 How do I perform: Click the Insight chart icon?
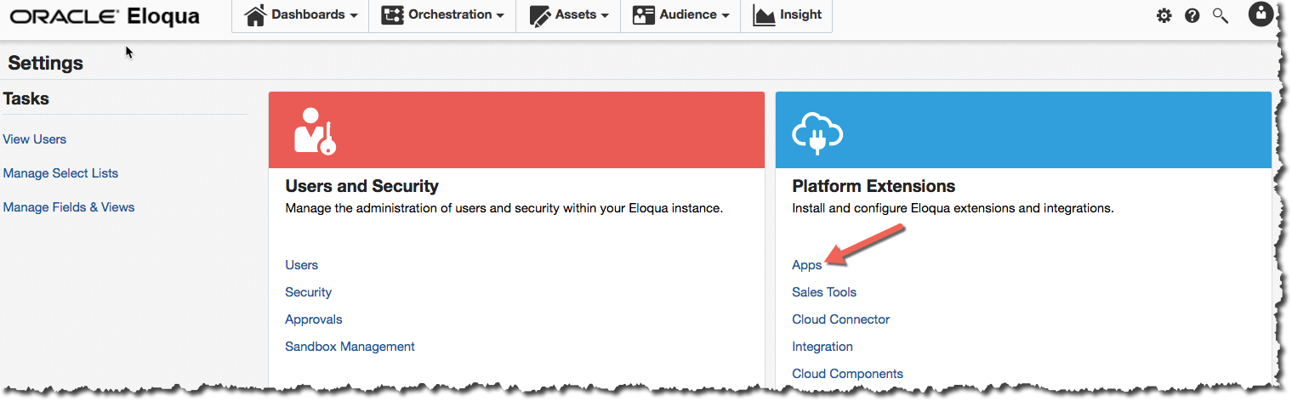pyautogui.click(x=764, y=15)
